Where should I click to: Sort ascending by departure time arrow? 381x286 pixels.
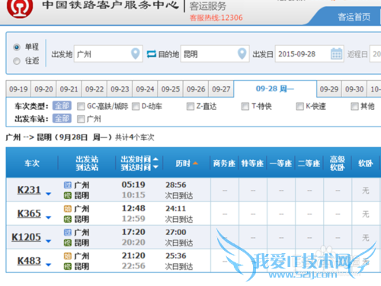155,159
